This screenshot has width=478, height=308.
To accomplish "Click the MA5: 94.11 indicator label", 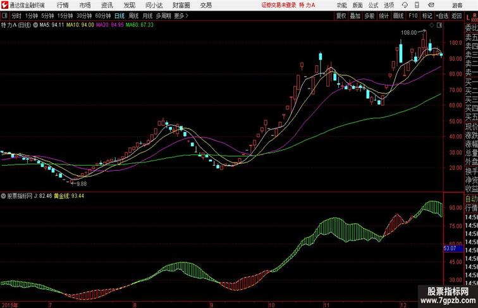I will 52,25.
